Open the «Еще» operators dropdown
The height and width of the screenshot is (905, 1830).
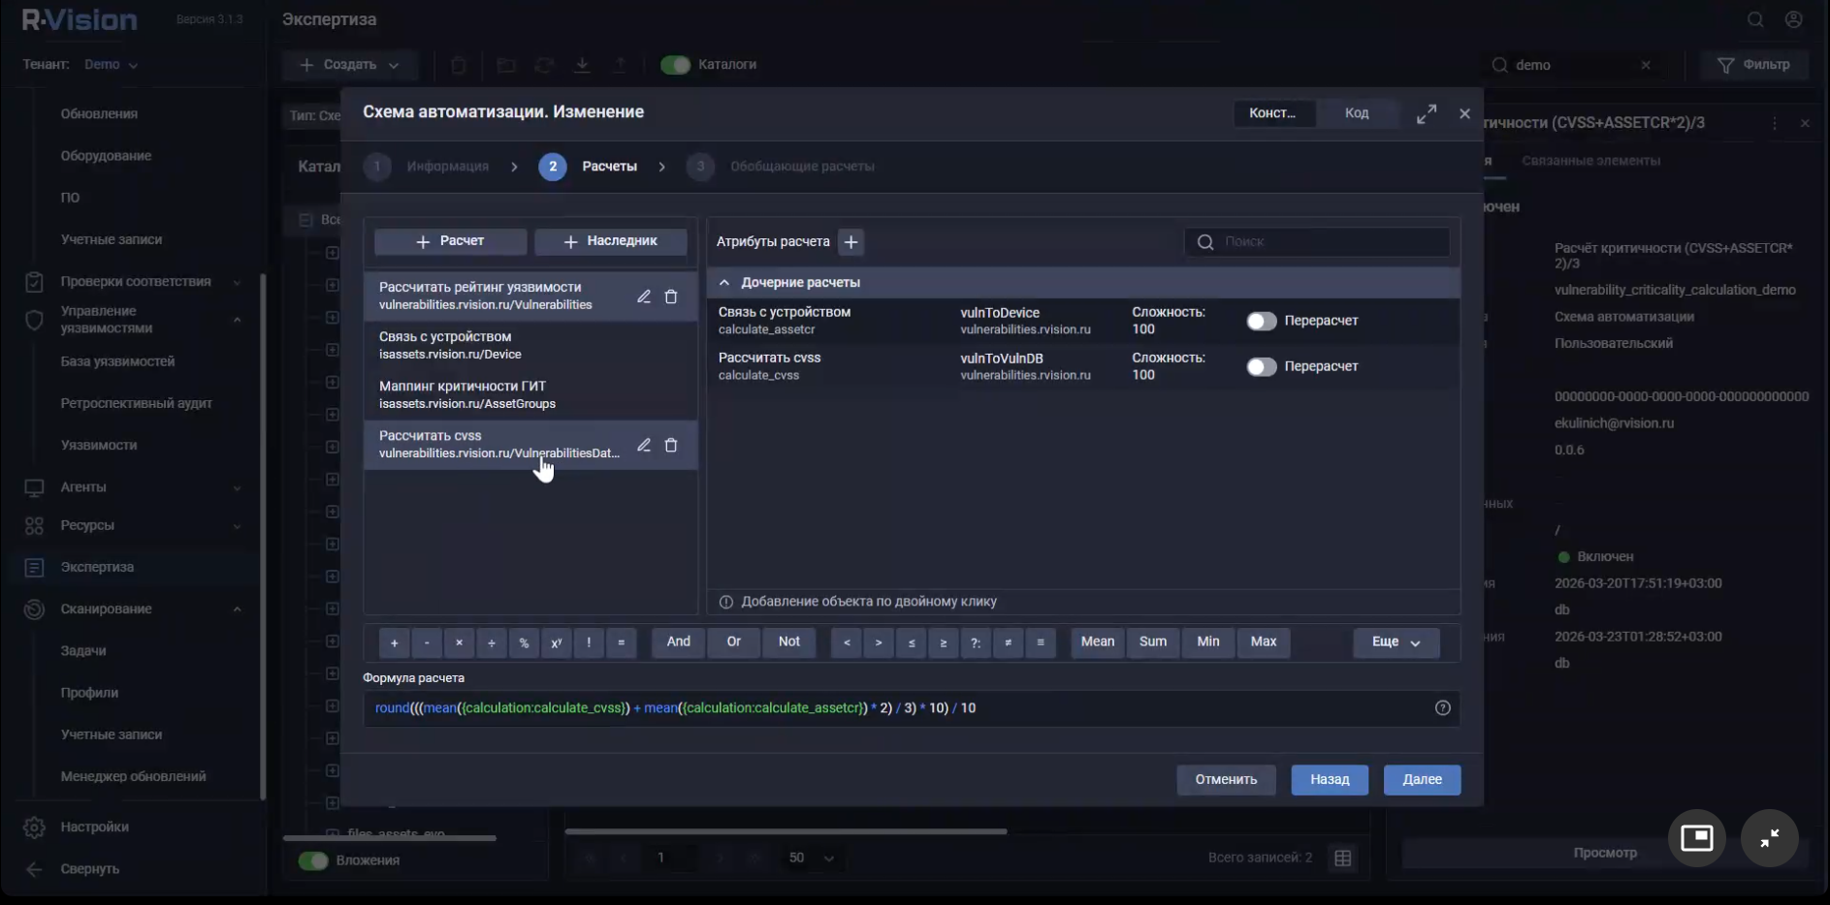pyautogui.click(x=1395, y=641)
